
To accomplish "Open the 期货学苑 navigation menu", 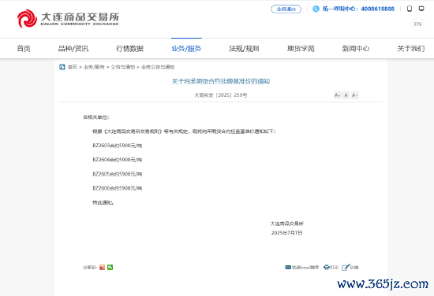I will 301,49.
